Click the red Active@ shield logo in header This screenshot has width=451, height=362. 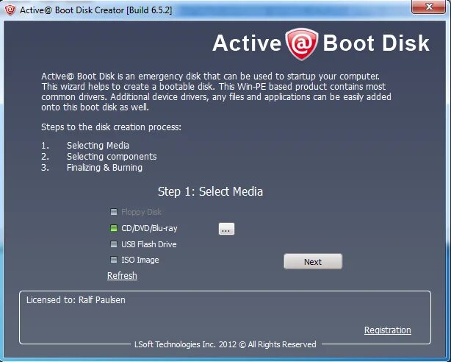coord(301,44)
